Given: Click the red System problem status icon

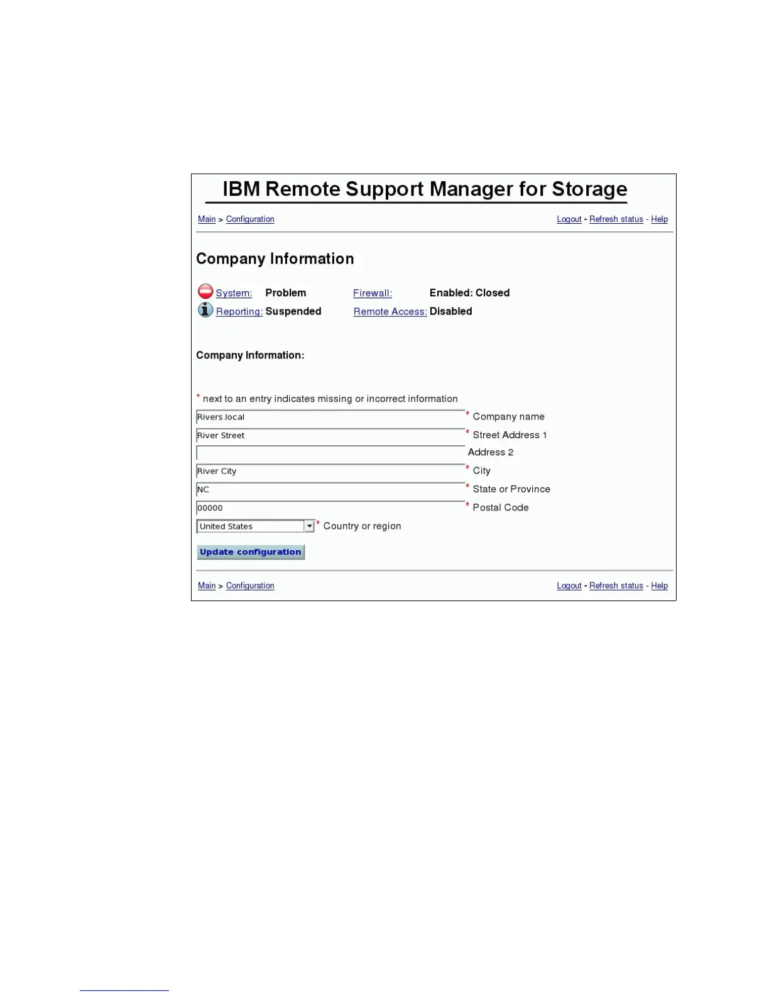Looking at the screenshot, I should [205, 292].
